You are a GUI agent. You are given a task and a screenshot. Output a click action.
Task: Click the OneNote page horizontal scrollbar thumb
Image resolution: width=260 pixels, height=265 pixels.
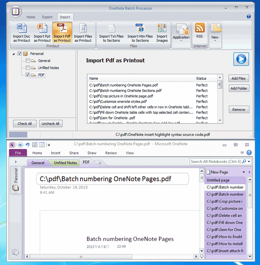tap(81, 256)
